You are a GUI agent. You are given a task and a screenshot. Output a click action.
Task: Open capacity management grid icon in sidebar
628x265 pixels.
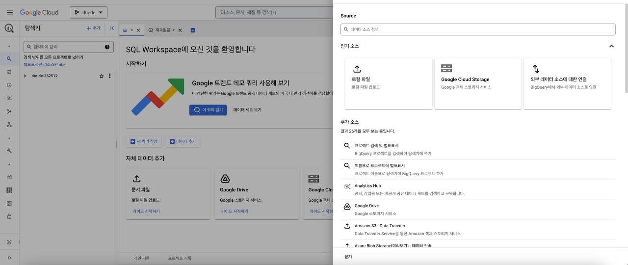(9, 190)
